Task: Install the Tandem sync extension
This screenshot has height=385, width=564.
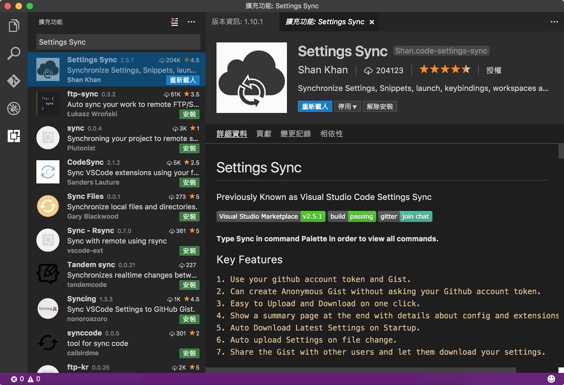Action: coord(189,285)
